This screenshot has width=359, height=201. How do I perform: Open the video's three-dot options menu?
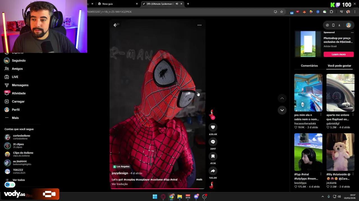[199, 25]
